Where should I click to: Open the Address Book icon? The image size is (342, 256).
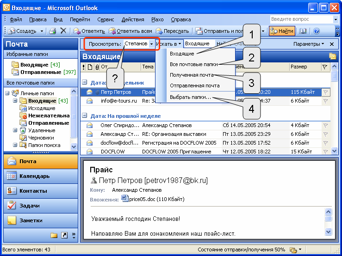click(x=303, y=31)
